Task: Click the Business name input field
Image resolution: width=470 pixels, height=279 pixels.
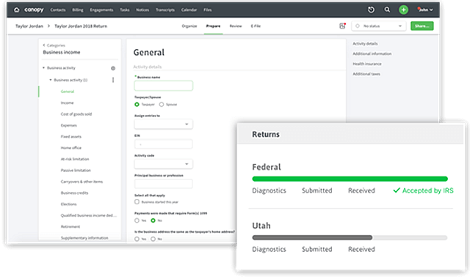Action: coord(163,86)
